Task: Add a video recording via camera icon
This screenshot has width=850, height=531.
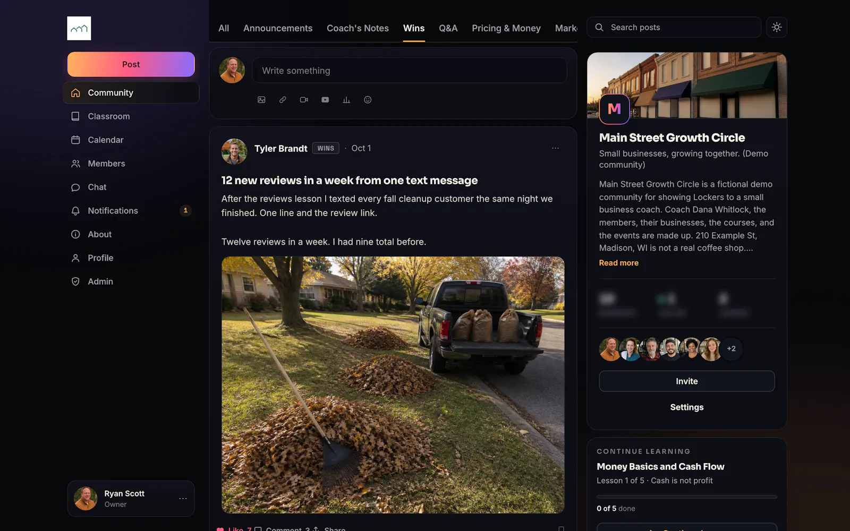Action: 304,100
